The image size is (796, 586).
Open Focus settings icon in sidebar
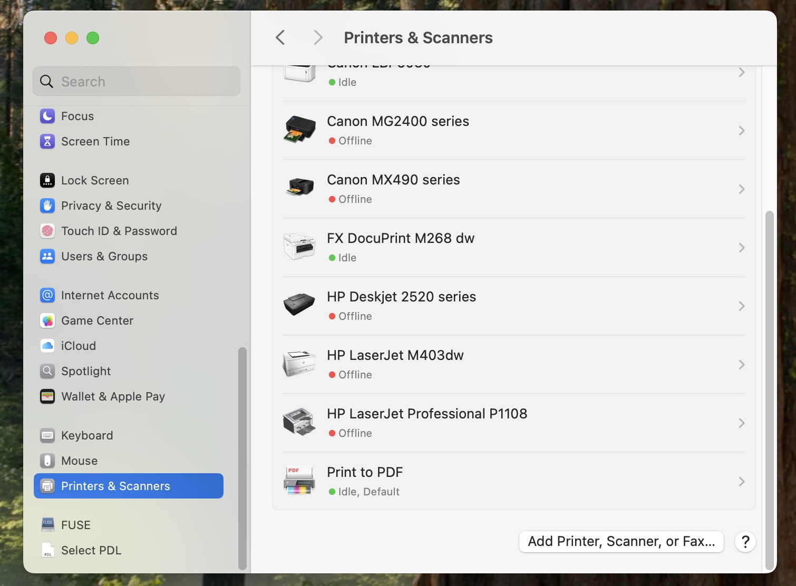pos(47,116)
